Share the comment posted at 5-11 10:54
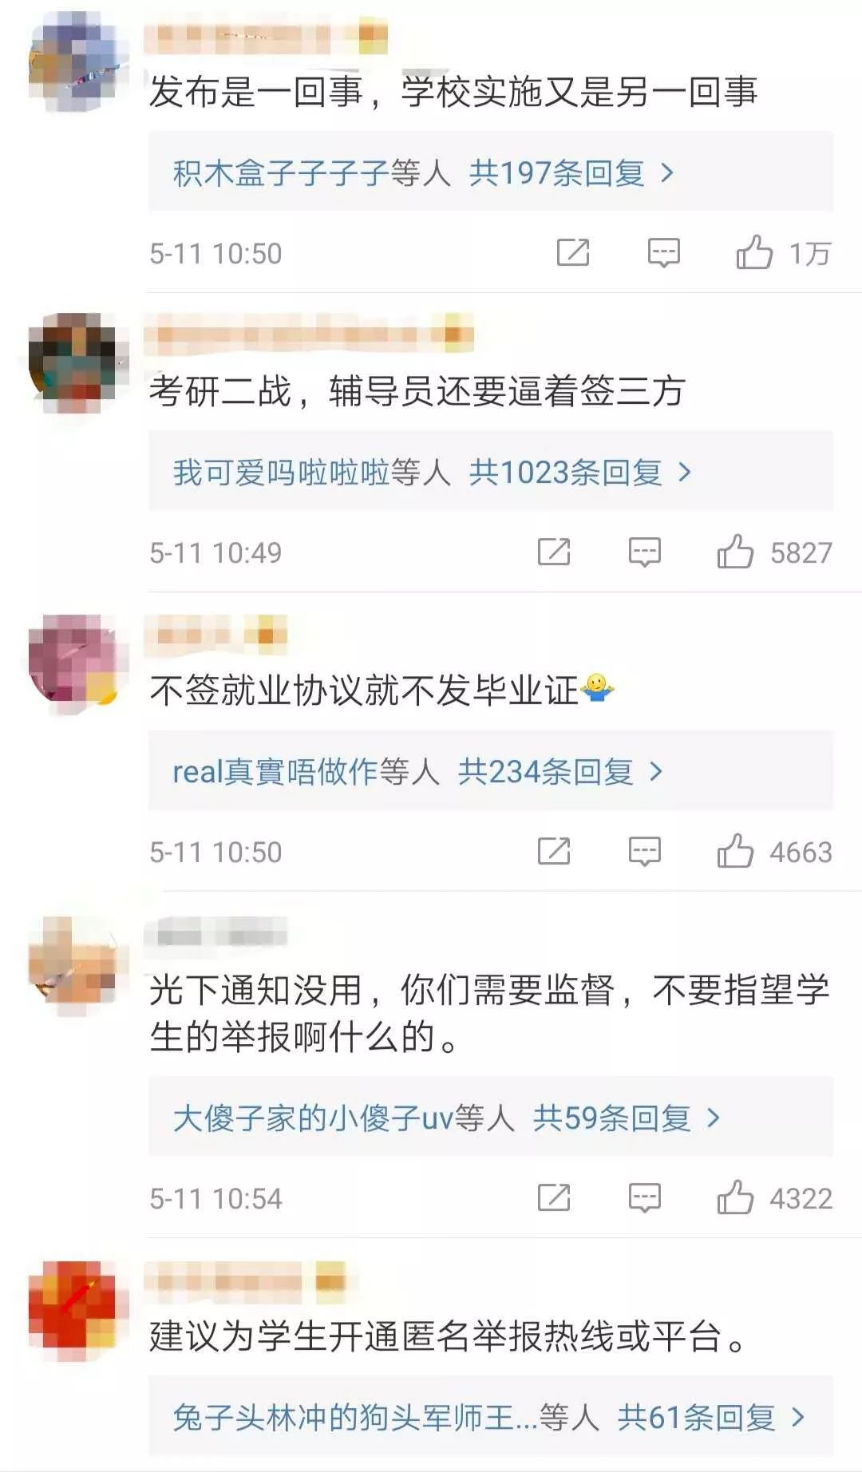This screenshot has width=862, height=1472. (x=554, y=1197)
